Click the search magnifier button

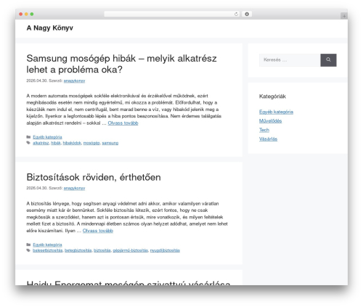[328, 60]
